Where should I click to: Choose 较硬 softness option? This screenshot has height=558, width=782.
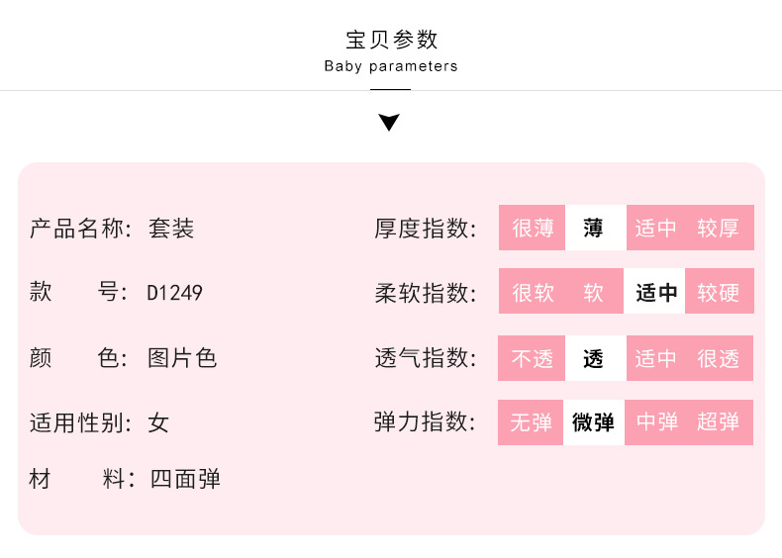719,292
